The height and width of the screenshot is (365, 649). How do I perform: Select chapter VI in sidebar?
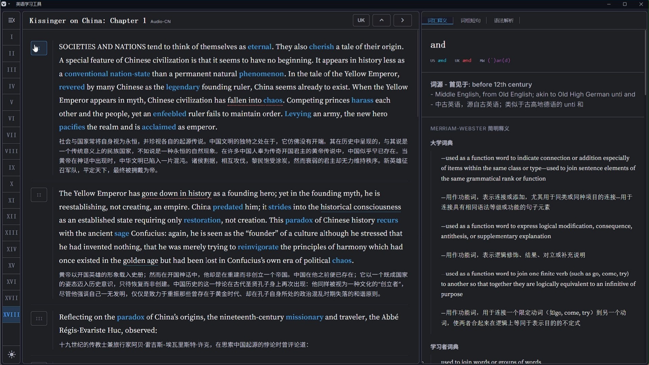pyautogui.click(x=12, y=119)
